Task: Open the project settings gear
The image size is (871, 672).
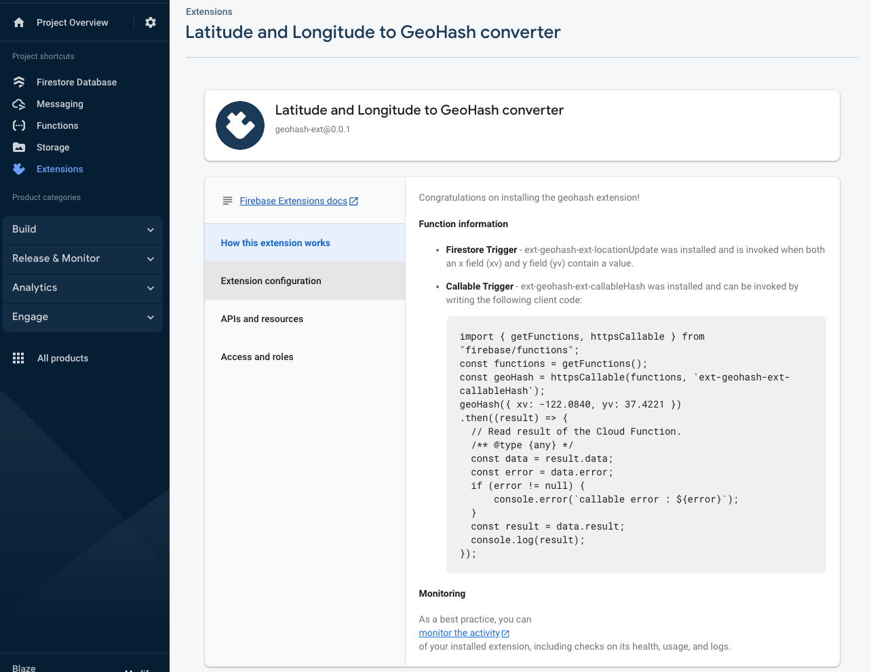Action: click(x=151, y=22)
